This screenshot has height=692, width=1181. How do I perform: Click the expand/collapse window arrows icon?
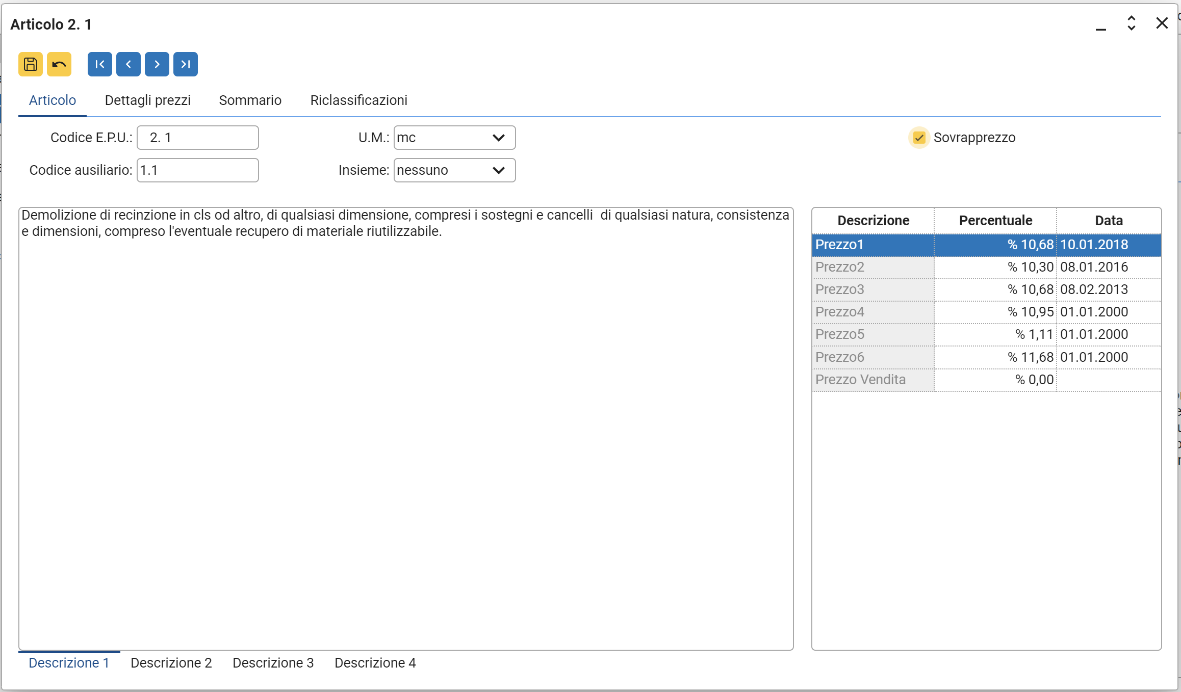pos(1131,23)
